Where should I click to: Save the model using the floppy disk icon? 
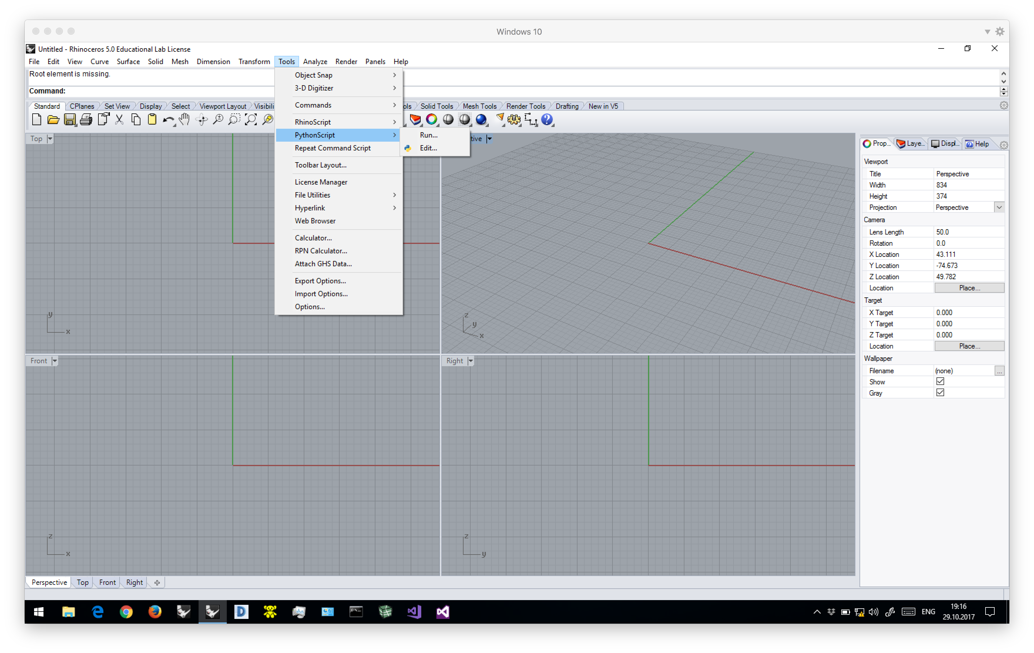point(70,120)
